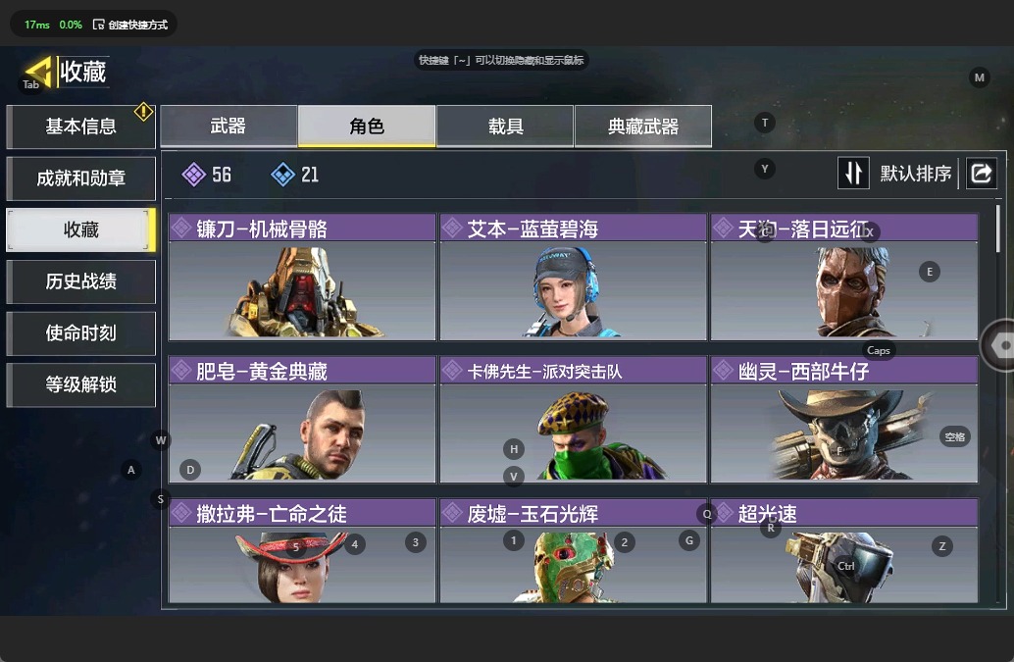The height and width of the screenshot is (662, 1014).
Task: Select the 镰刀-机械骨骼 character card
Action: [x=302, y=278]
